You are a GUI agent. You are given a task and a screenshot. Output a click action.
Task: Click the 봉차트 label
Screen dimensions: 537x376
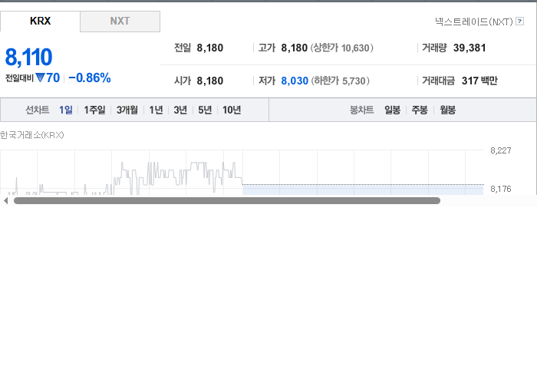point(361,110)
